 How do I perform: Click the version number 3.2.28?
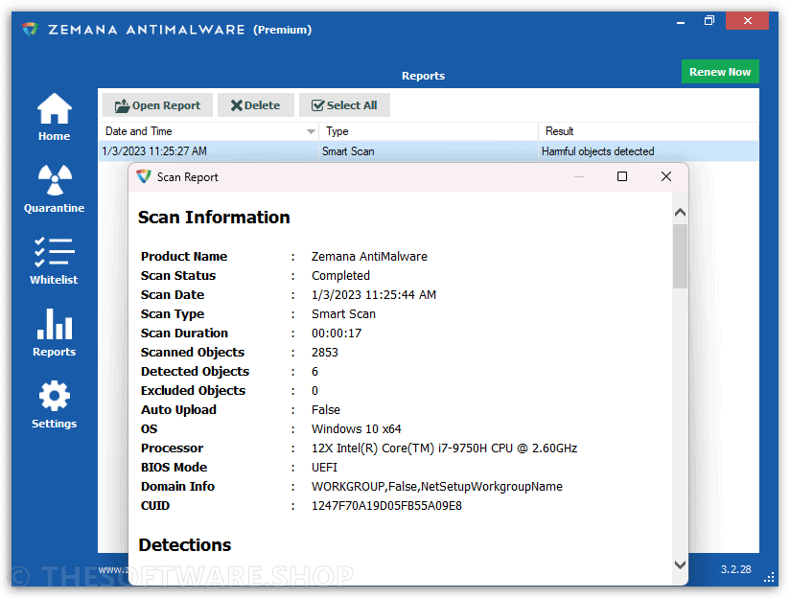point(735,569)
